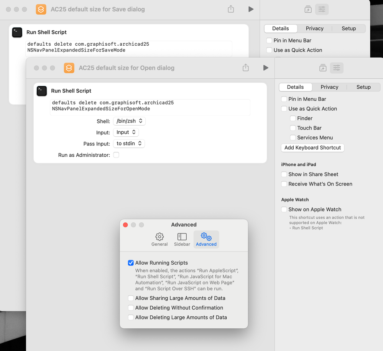Run the Save dialog shortcut with play button

[x=251, y=9]
